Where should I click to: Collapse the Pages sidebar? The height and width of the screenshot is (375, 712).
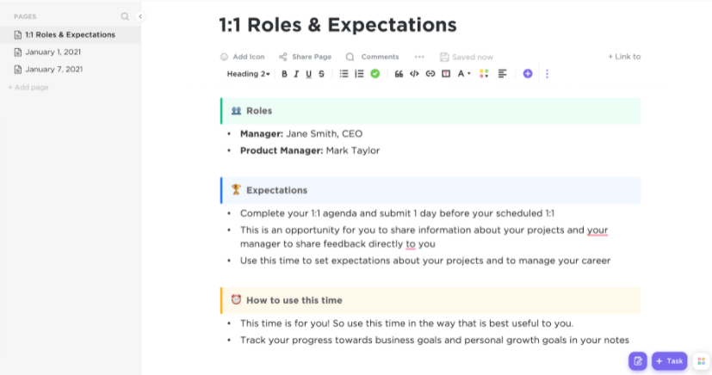[140, 16]
